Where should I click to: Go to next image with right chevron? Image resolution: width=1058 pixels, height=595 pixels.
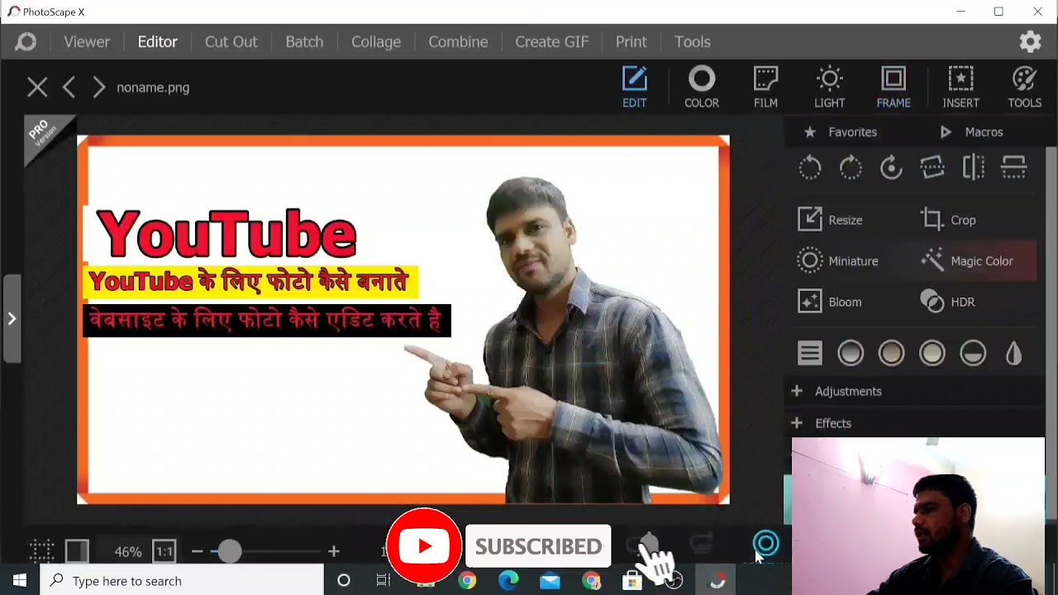[x=98, y=87]
